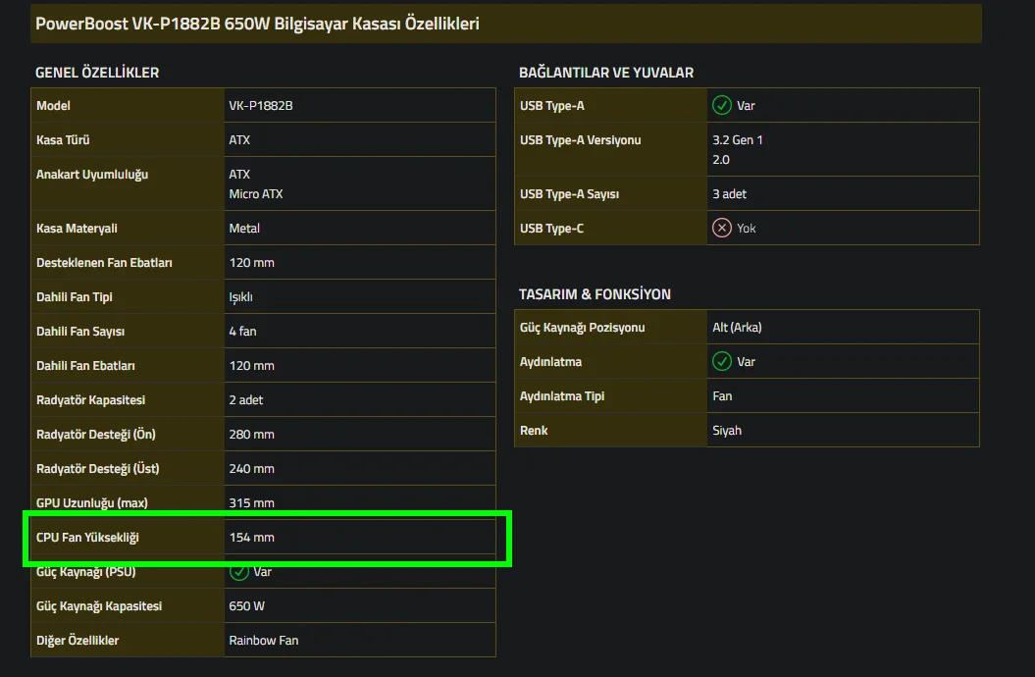The image size is (1035, 677).
Task: Click the 280 mm value
Action: coord(251,435)
